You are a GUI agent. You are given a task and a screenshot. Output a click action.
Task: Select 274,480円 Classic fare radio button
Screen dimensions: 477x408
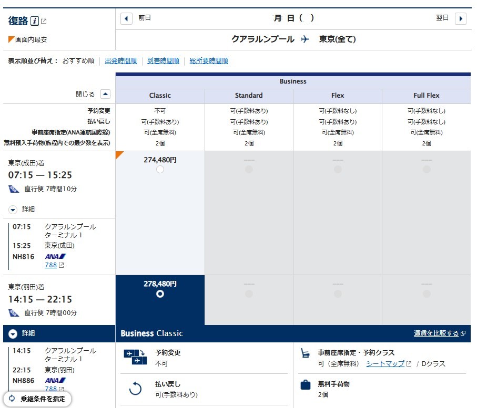point(160,169)
